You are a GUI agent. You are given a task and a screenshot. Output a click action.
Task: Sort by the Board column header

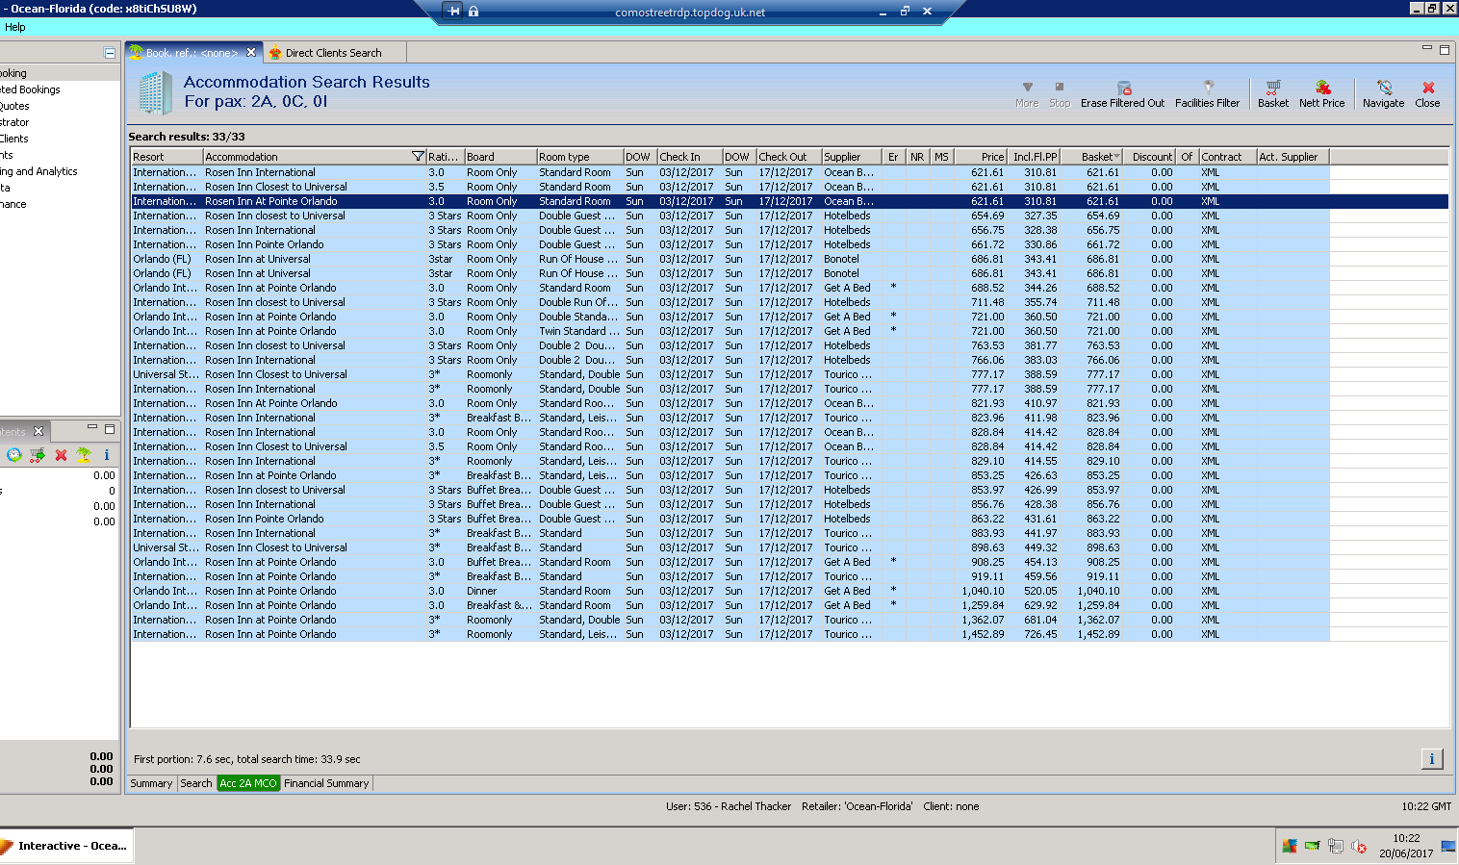point(500,157)
